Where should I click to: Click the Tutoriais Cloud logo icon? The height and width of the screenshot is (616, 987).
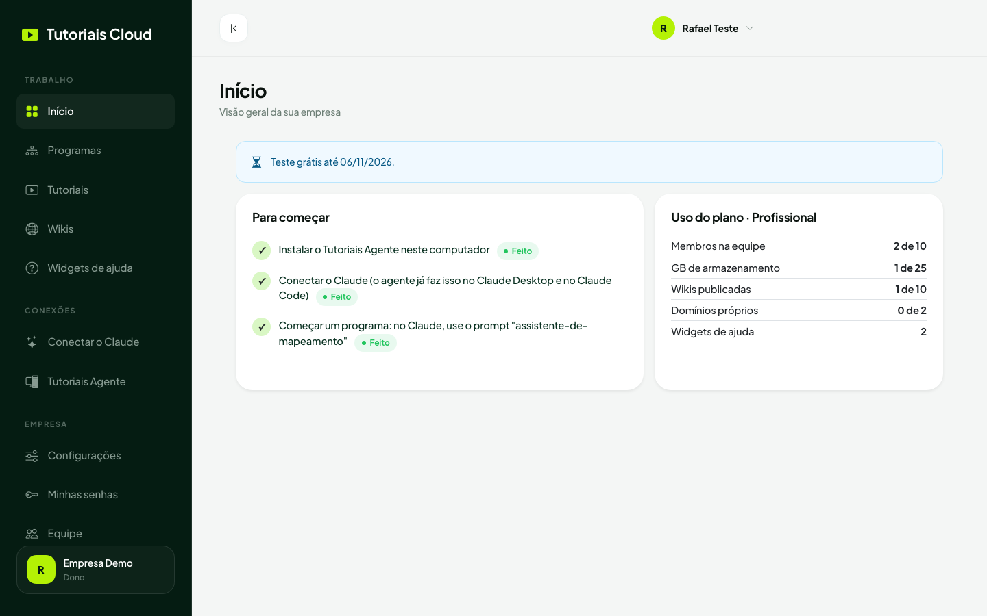30,35
